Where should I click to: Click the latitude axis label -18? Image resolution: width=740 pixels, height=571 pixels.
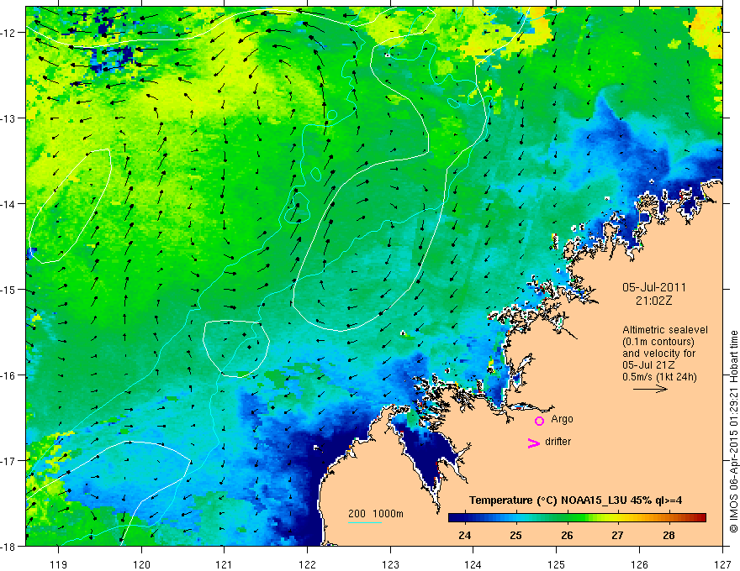pos(9,547)
